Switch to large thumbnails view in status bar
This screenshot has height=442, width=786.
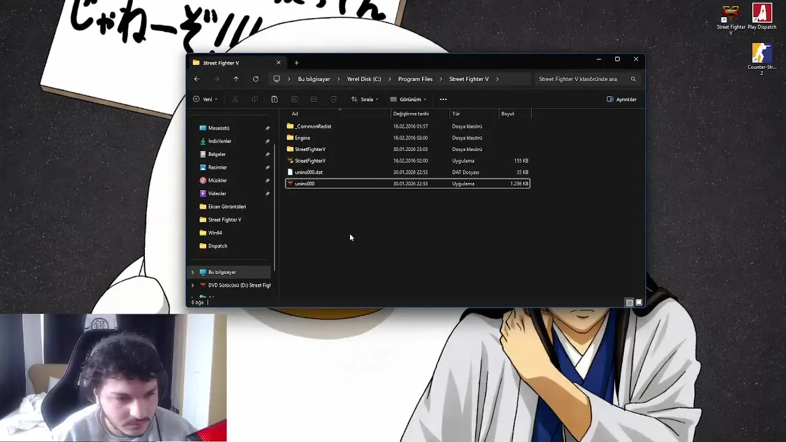[639, 303]
